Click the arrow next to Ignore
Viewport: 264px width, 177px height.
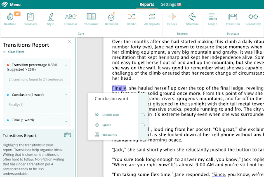coord(143,125)
